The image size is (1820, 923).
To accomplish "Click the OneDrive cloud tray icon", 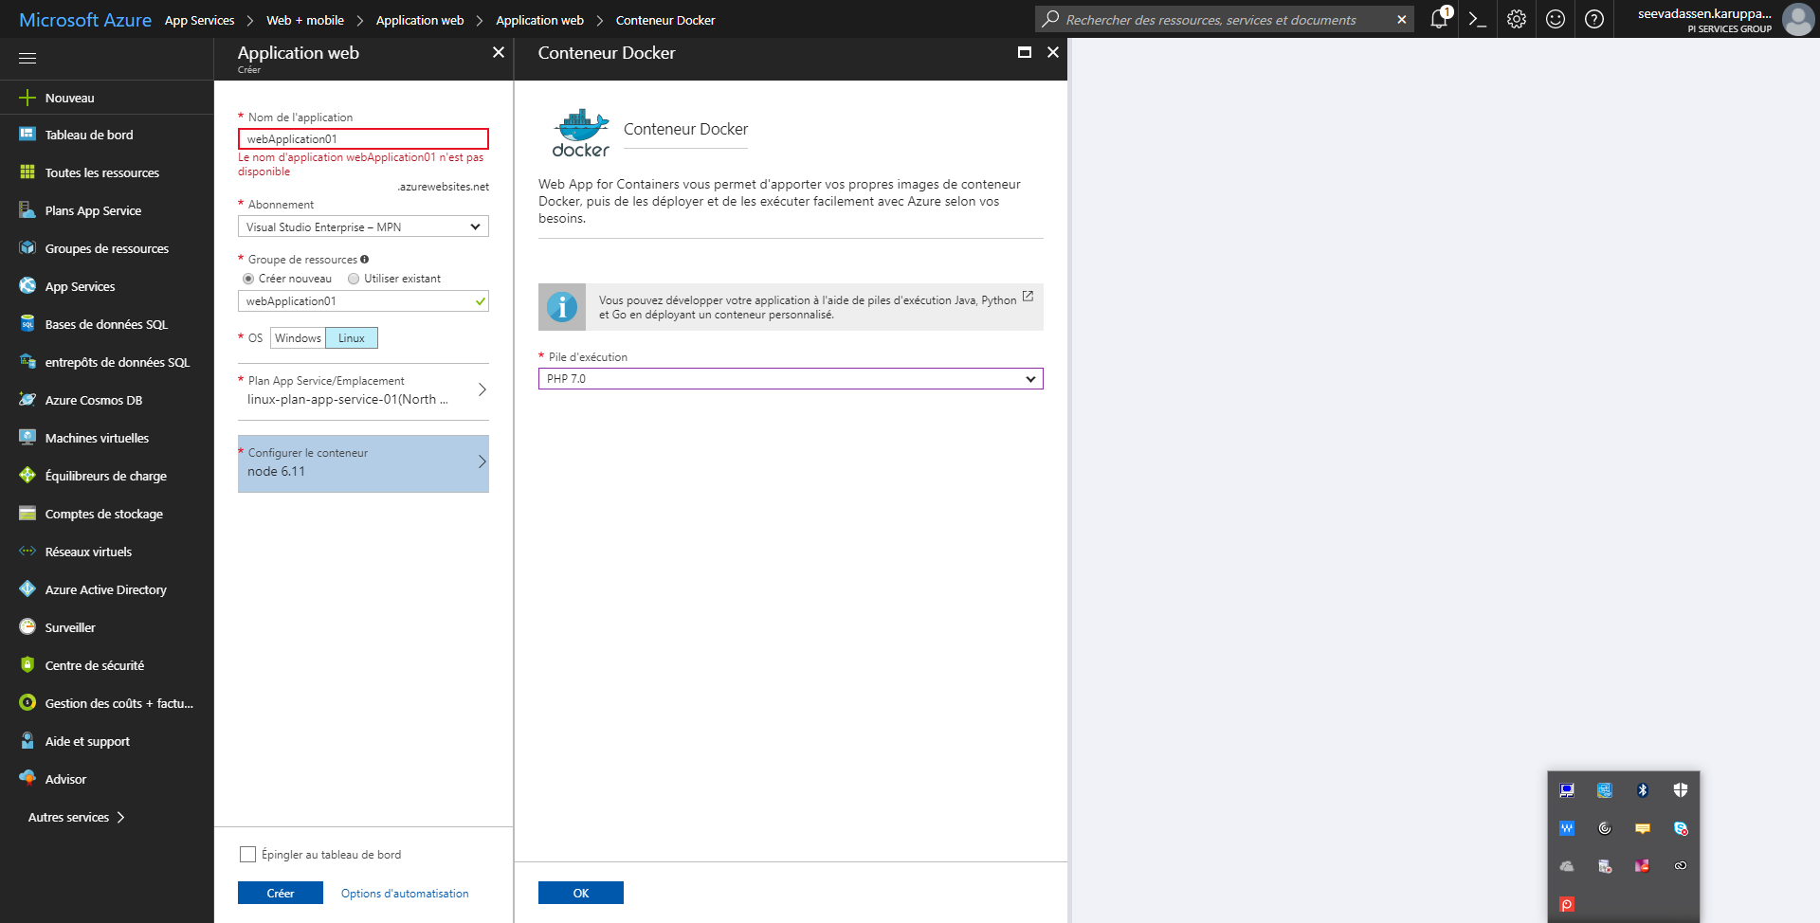I will pos(1567,866).
